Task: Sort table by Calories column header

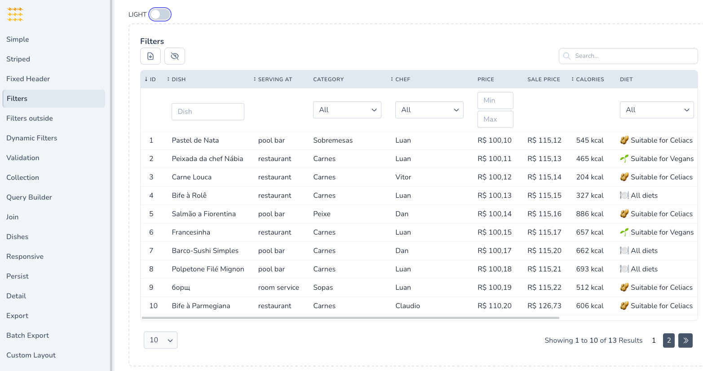Action: click(x=588, y=79)
